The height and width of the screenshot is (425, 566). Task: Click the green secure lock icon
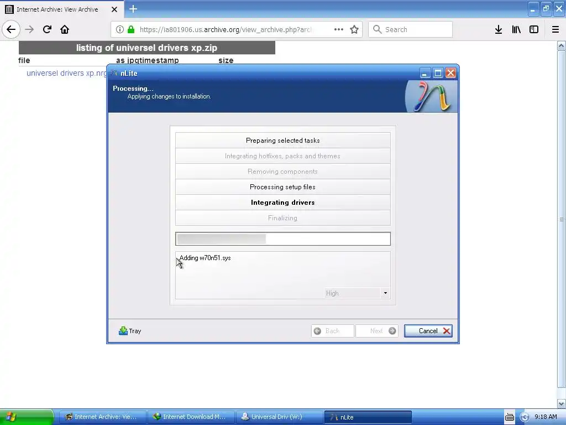tap(131, 29)
